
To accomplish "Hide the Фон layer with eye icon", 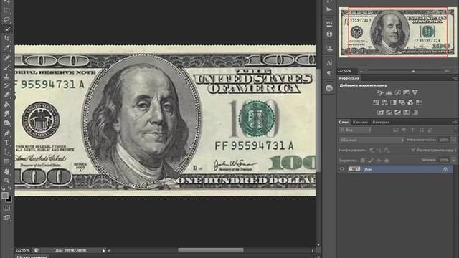I will (342, 169).
